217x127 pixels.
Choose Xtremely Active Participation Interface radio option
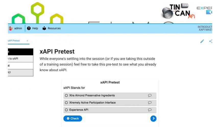click(x=66, y=103)
